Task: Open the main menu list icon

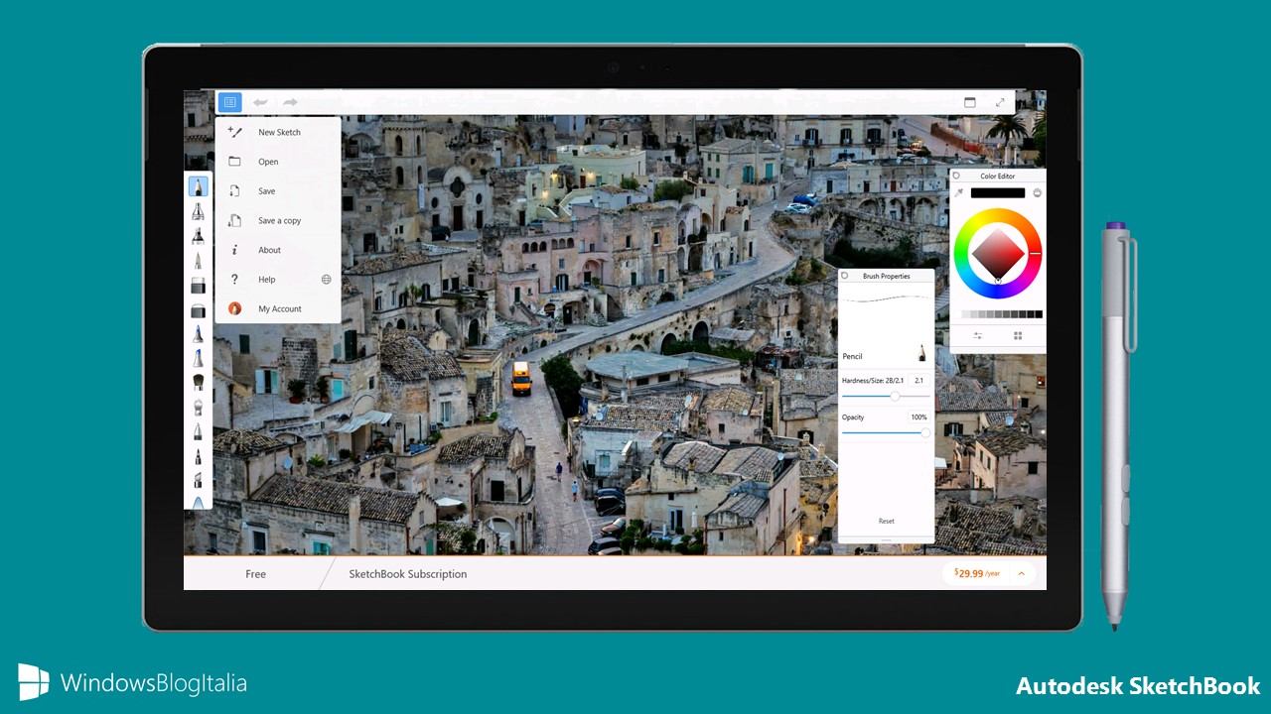Action: click(x=229, y=102)
